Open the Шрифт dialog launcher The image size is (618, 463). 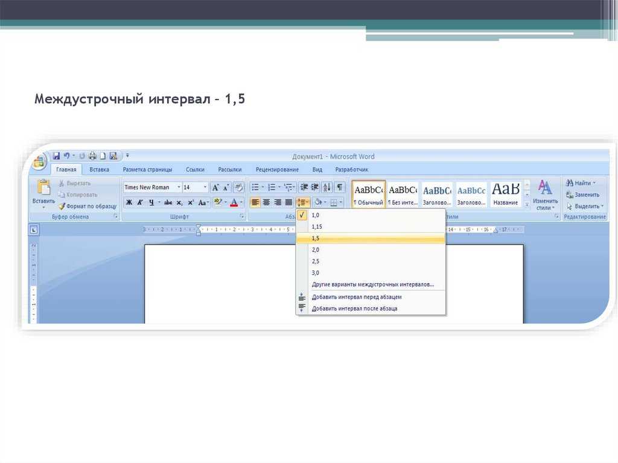click(x=241, y=217)
